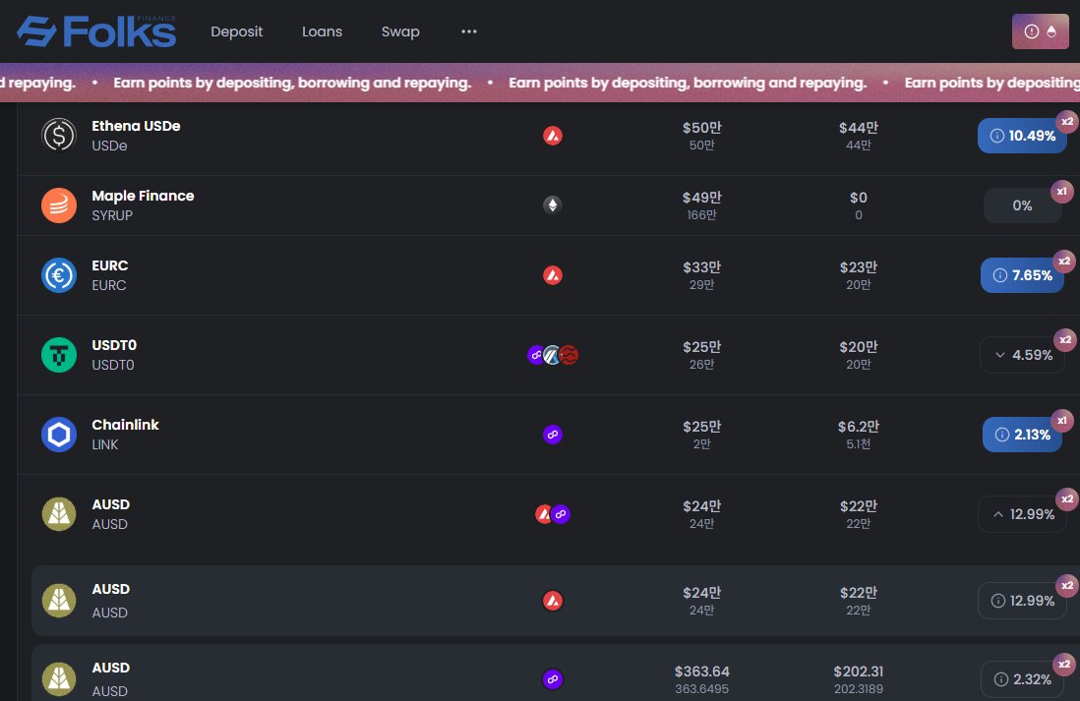This screenshot has height=701, width=1080.
Task: Switch to the Loans menu item
Action: (x=322, y=31)
